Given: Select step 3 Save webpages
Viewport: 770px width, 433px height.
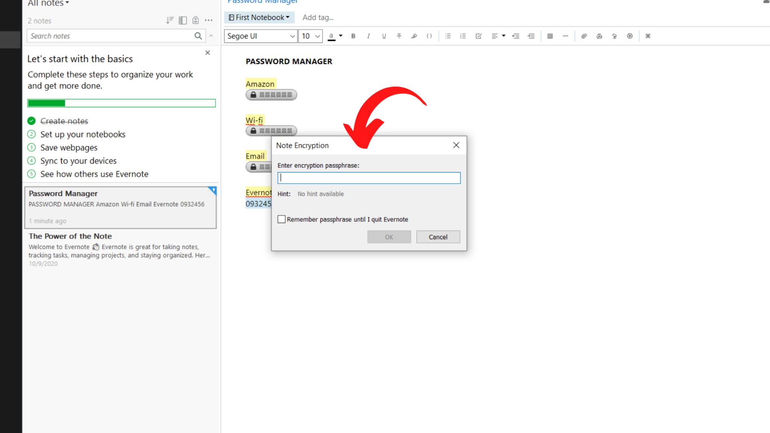Looking at the screenshot, I should click(69, 147).
